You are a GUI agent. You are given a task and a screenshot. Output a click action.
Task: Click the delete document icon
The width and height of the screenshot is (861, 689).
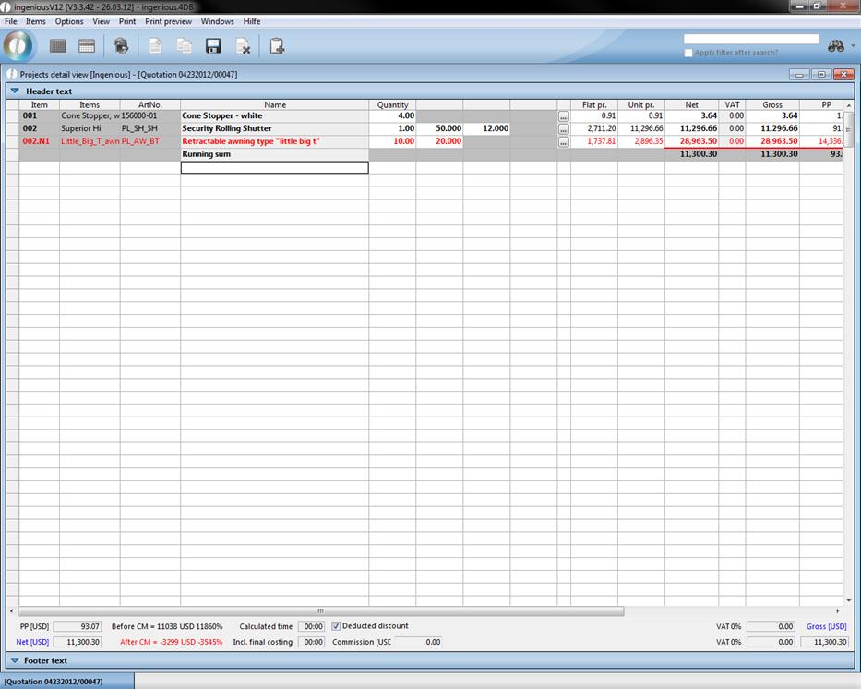tap(243, 46)
